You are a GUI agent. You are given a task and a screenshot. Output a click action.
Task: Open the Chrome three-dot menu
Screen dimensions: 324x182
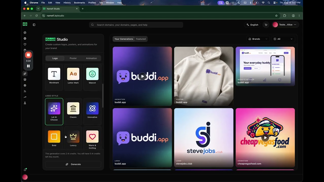[299, 16]
